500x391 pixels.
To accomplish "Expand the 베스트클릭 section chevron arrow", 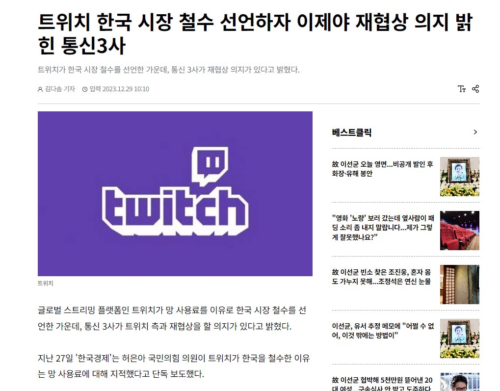I will click(x=475, y=132).
